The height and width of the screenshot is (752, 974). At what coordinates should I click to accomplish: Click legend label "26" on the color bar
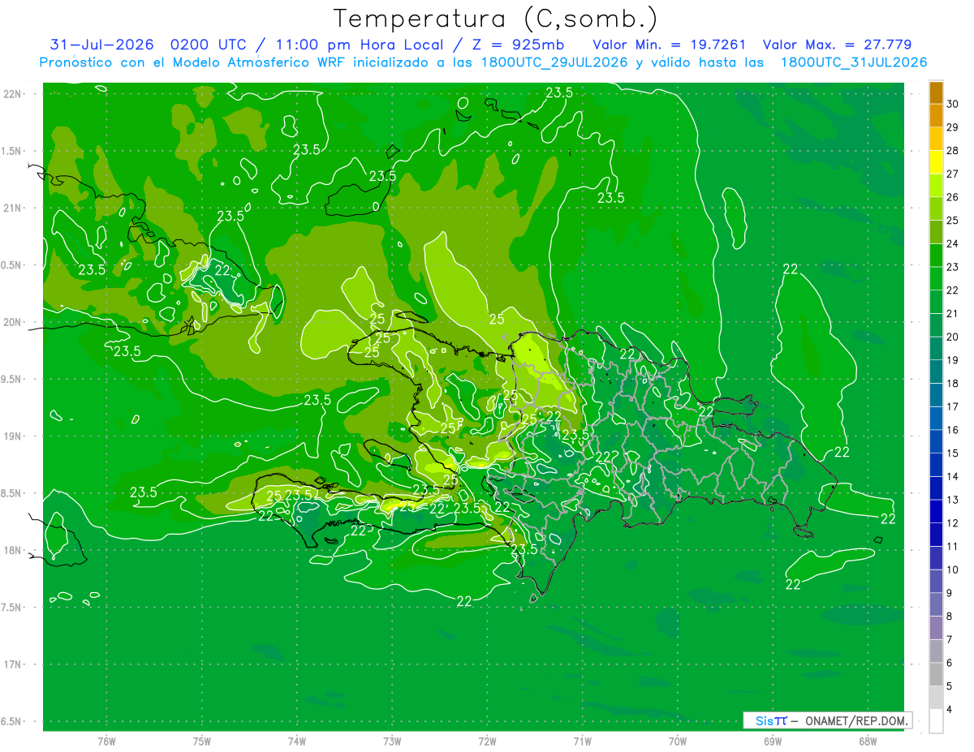[x=953, y=197]
